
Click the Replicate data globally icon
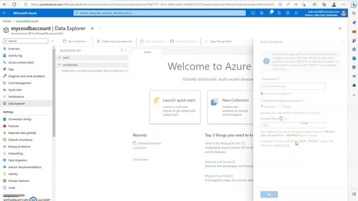tap(4, 133)
